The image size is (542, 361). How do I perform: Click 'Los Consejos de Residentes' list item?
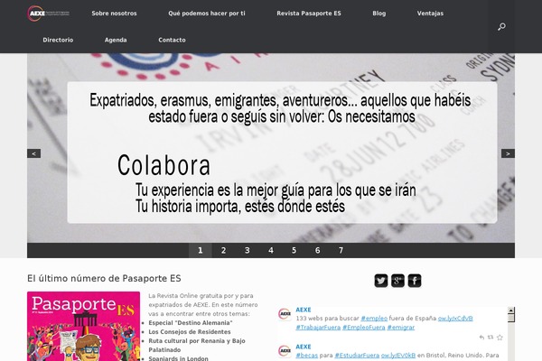(x=190, y=332)
